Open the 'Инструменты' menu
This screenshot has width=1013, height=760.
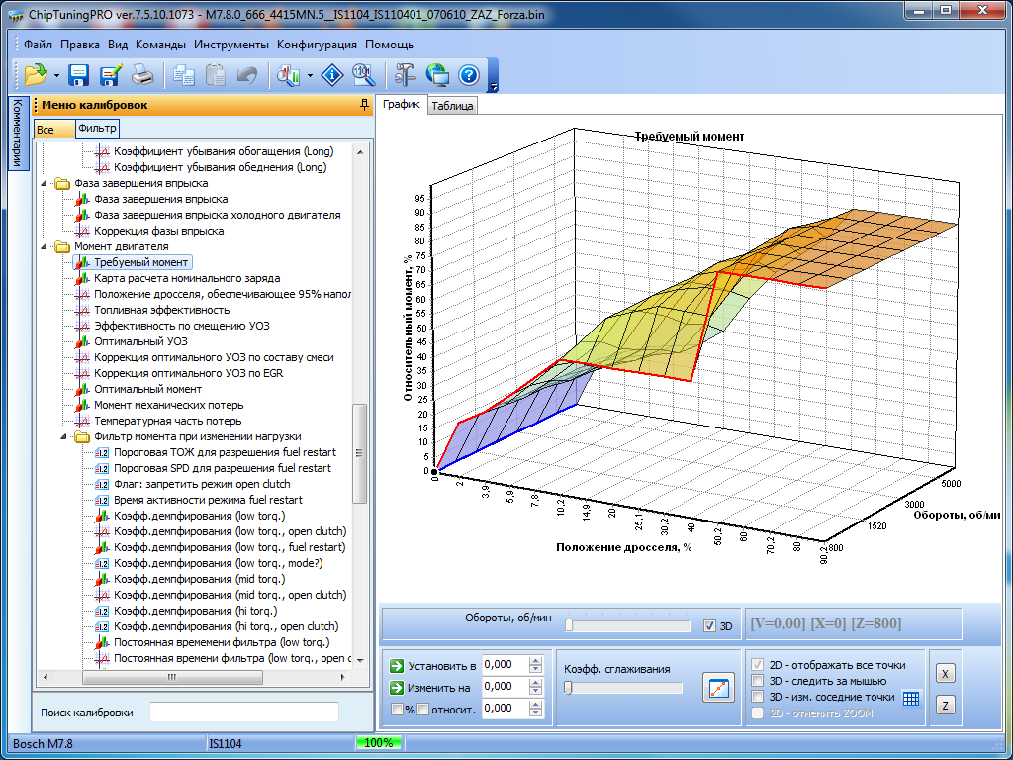tap(230, 45)
